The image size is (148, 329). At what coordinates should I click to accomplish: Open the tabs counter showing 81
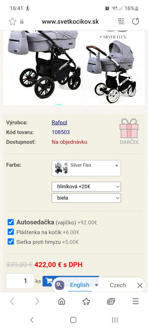111,302
